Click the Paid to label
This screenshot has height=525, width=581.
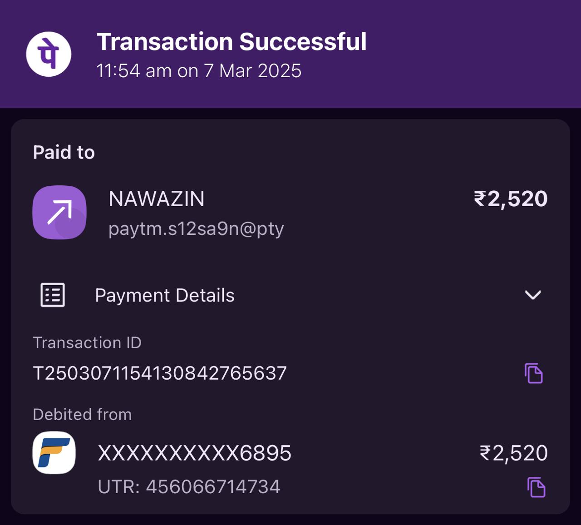click(64, 153)
